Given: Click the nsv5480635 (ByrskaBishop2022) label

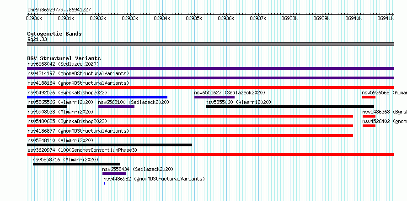Looking at the screenshot, I should (67, 121).
